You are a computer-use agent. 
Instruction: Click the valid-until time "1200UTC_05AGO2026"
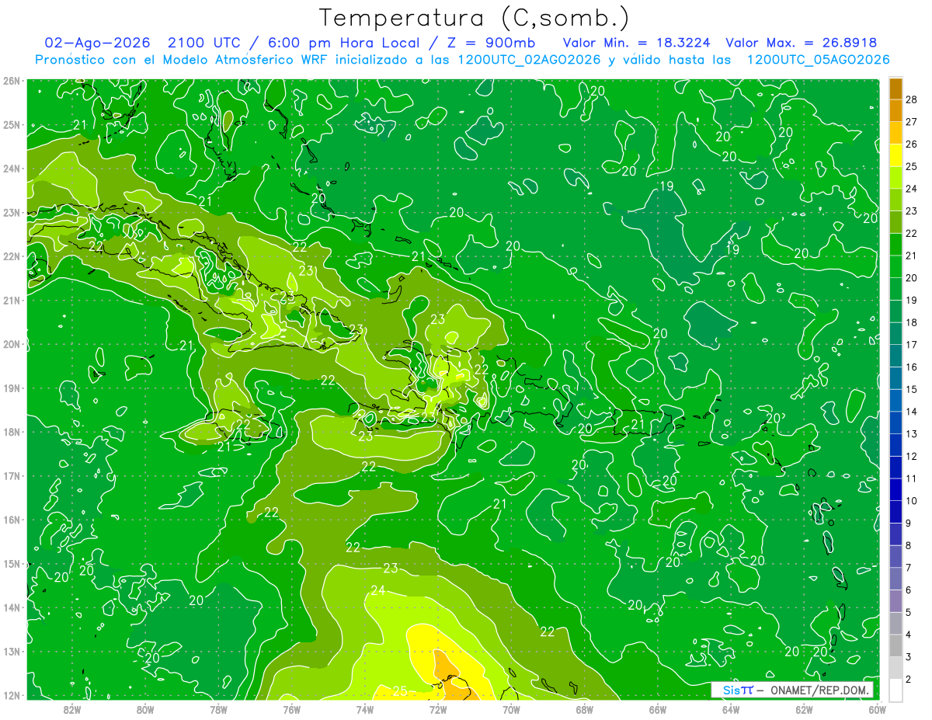click(x=818, y=60)
